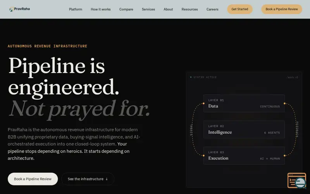
Task: Click the Autonomous Revenue Infrastructure tagline
Action: [x=47, y=46]
